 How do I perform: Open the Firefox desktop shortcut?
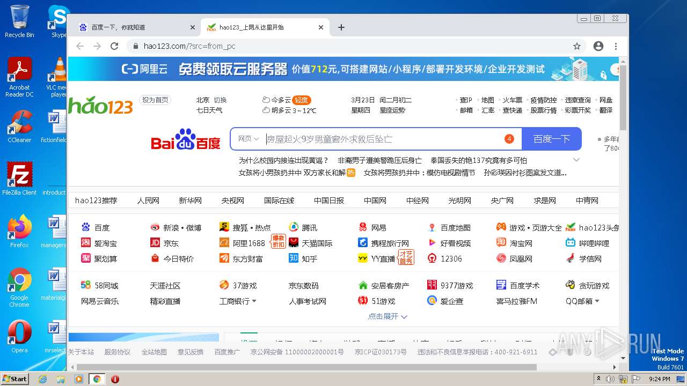tap(19, 232)
